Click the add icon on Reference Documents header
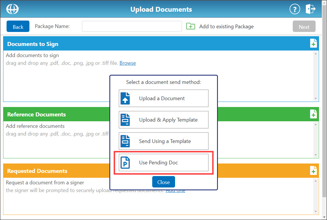Screen dimensions: 327x220 tap(313, 114)
